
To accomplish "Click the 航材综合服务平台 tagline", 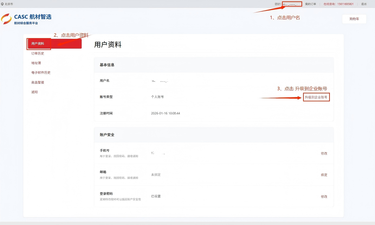I will pos(26,23).
